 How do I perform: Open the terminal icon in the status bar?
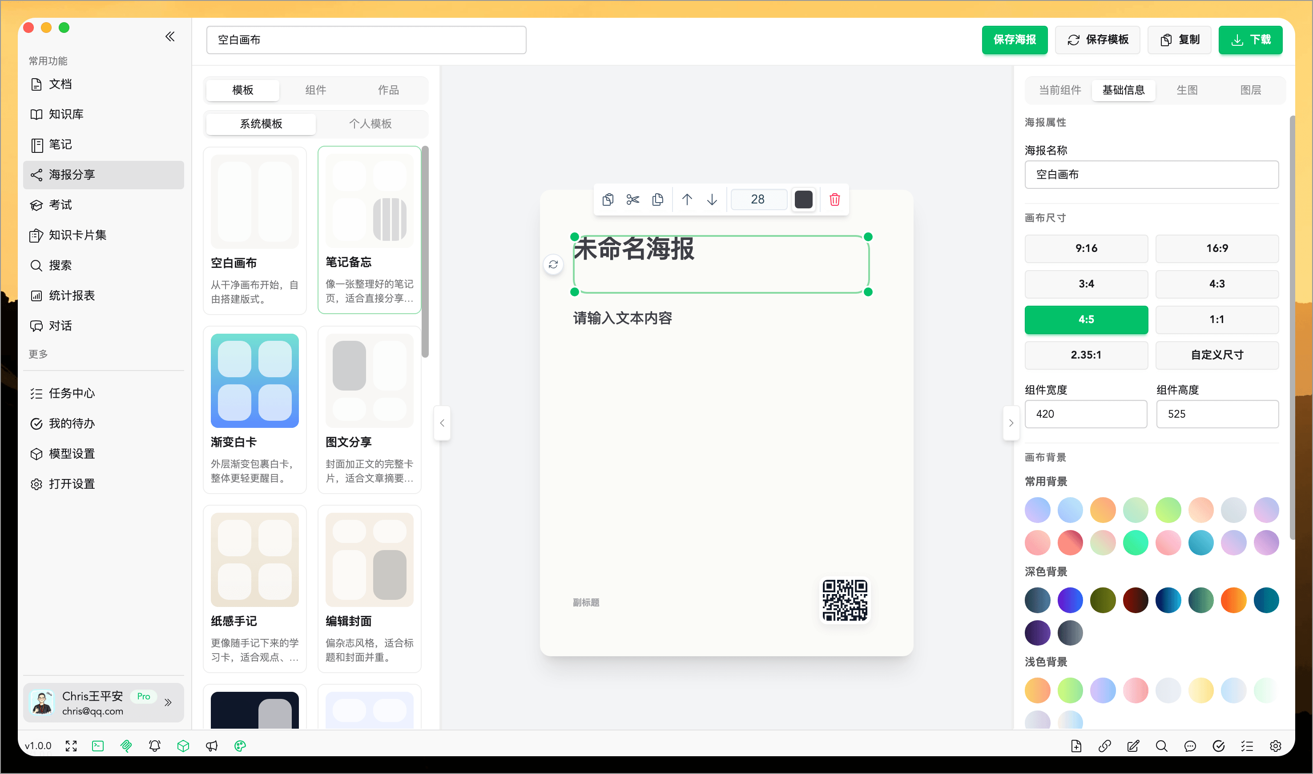97,746
